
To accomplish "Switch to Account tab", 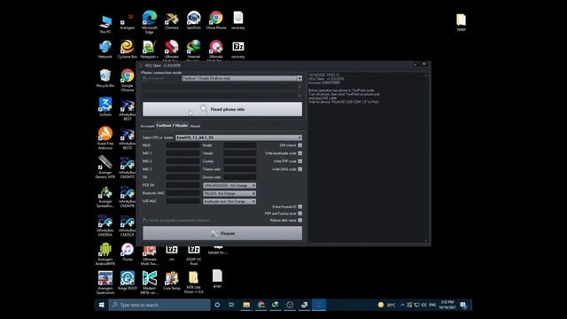I will pos(147,126).
